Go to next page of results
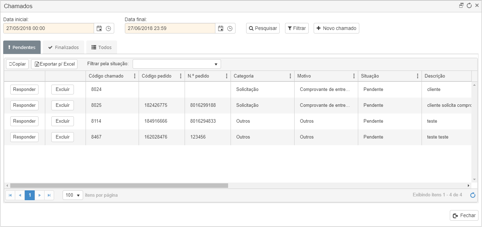This screenshot has width=482, height=227. [40, 195]
